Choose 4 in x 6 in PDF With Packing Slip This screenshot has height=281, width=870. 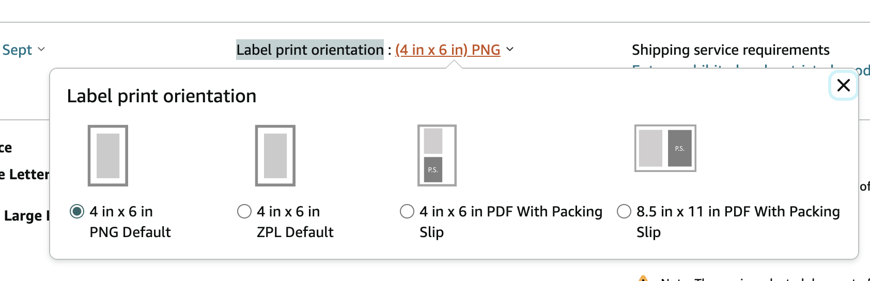coord(407,211)
